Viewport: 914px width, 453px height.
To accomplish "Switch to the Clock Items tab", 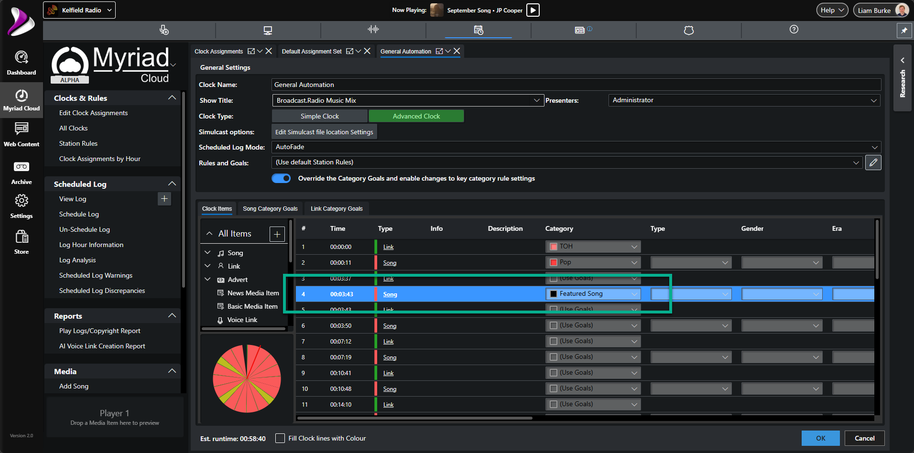I will (217, 209).
